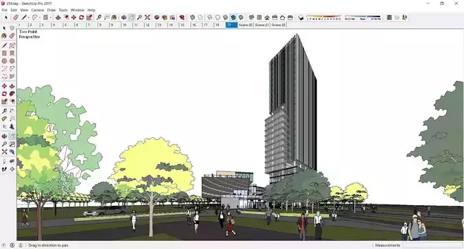Image resolution: width=464 pixels, height=249 pixels.
Task: Enable Monochrome face style
Action: 241,18
